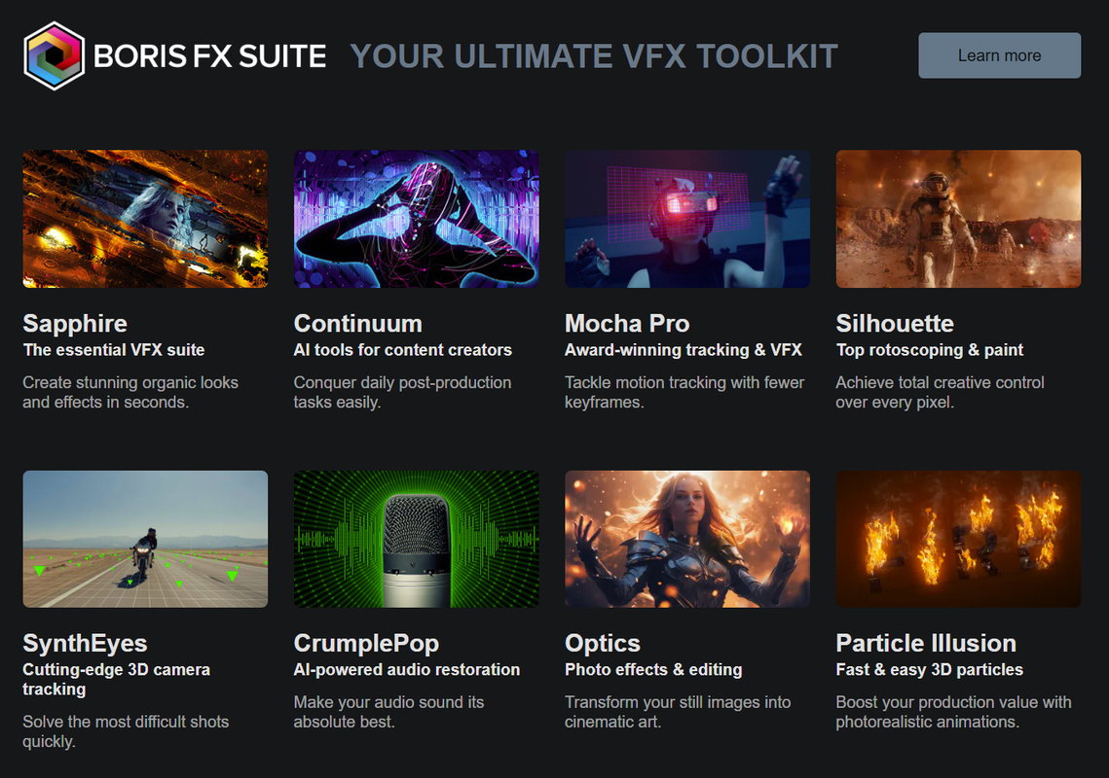Click the CrumplePop title link
1109x778 pixels.
[366, 644]
